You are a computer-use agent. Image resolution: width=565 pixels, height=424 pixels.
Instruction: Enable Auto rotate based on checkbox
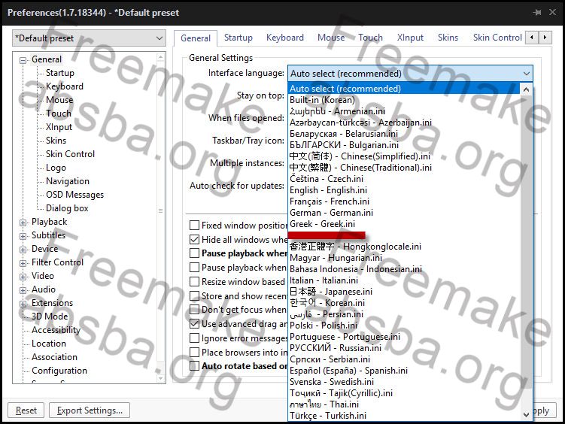click(x=195, y=366)
